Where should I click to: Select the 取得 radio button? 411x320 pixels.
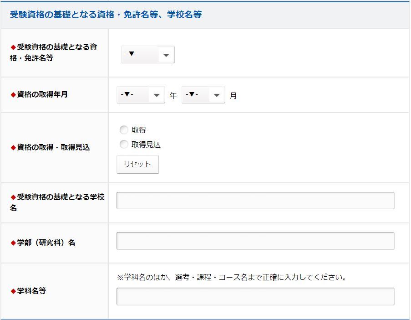tap(124, 130)
